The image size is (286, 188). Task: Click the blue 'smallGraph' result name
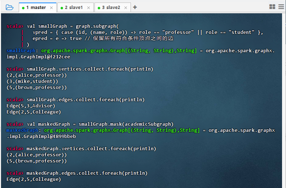pos(21,51)
